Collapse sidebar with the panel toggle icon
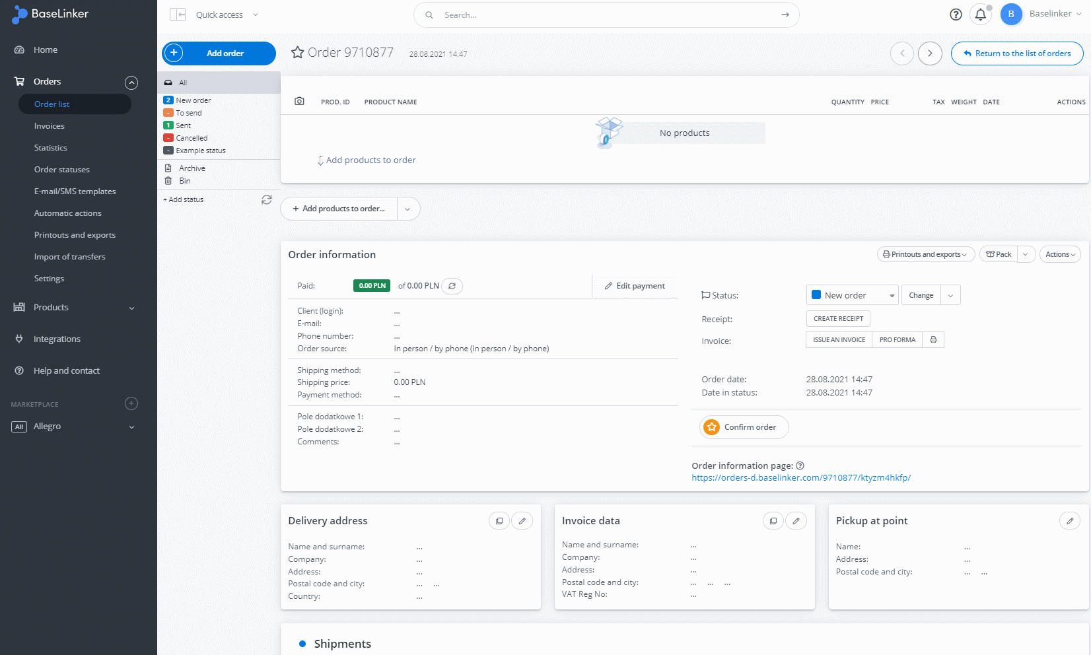Viewport: 1091px width, 655px height. 178,15
